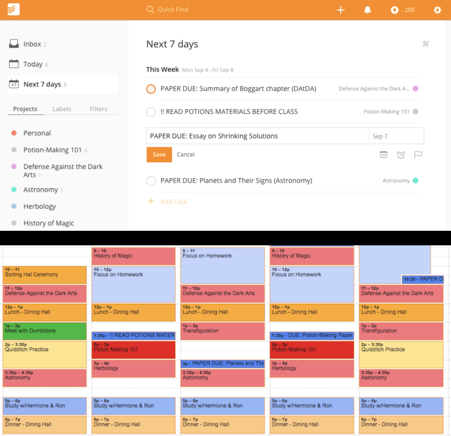Screen dimensions: 451x436
Task: Open the History of Magic project
Action: (x=49, y=223)
